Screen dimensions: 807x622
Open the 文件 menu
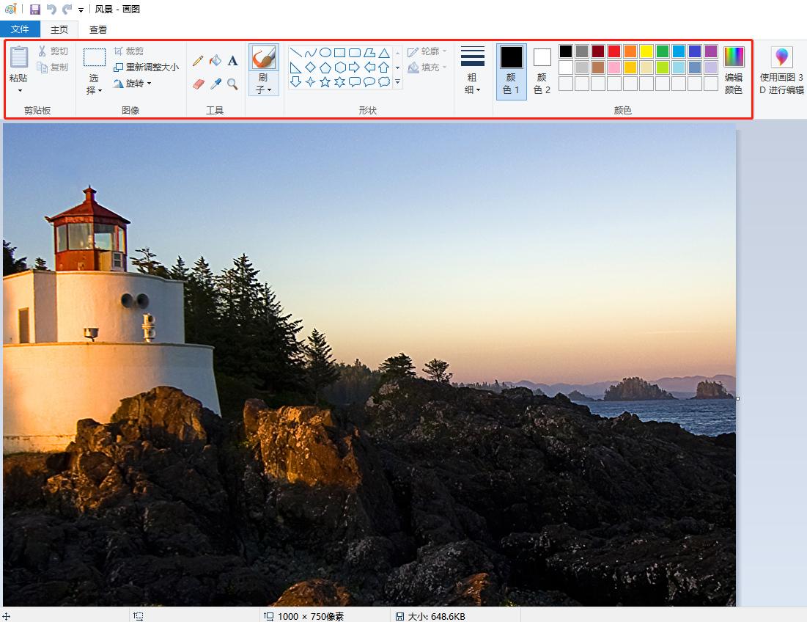21,29
